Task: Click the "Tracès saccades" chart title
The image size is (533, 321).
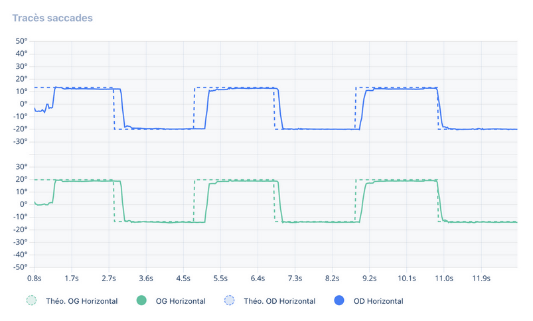Action: click(52, 17)
